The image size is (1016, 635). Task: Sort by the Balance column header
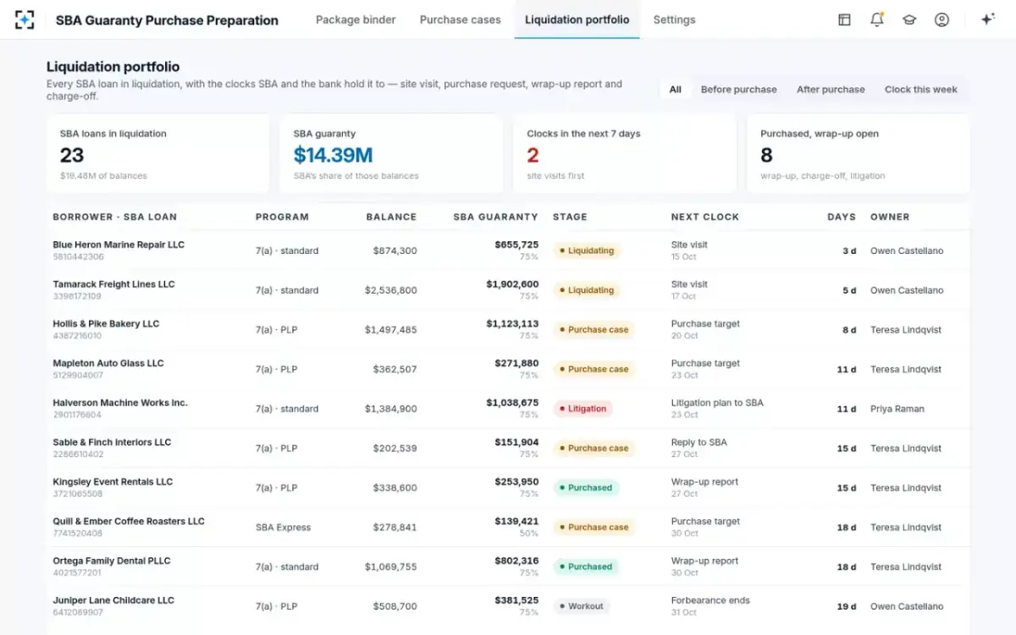(391, 217)
